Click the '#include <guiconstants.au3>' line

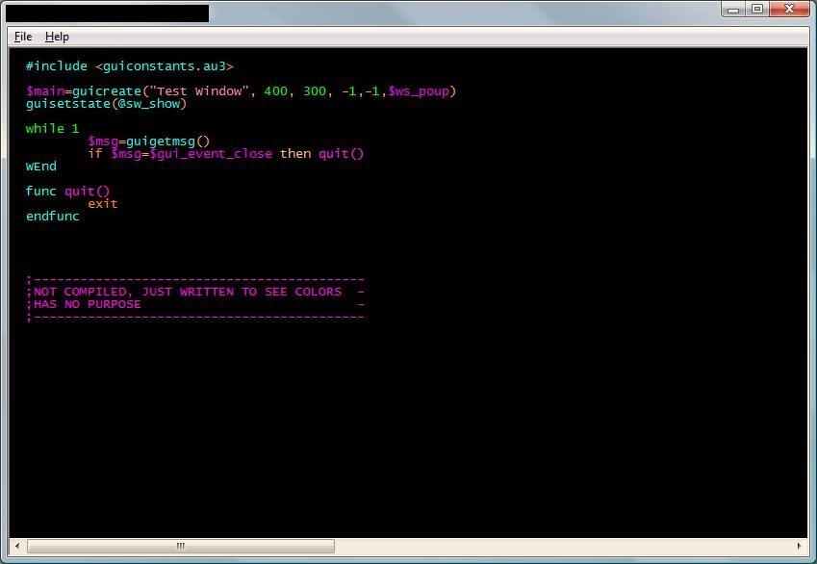click(x=130, y=66)
